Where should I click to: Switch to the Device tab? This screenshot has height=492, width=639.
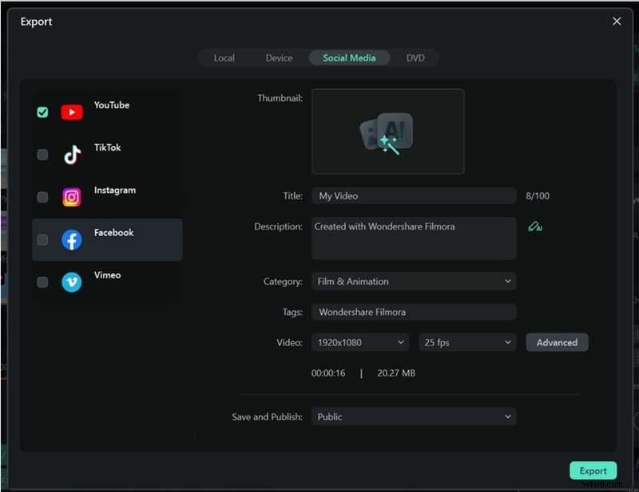point(279,57)
